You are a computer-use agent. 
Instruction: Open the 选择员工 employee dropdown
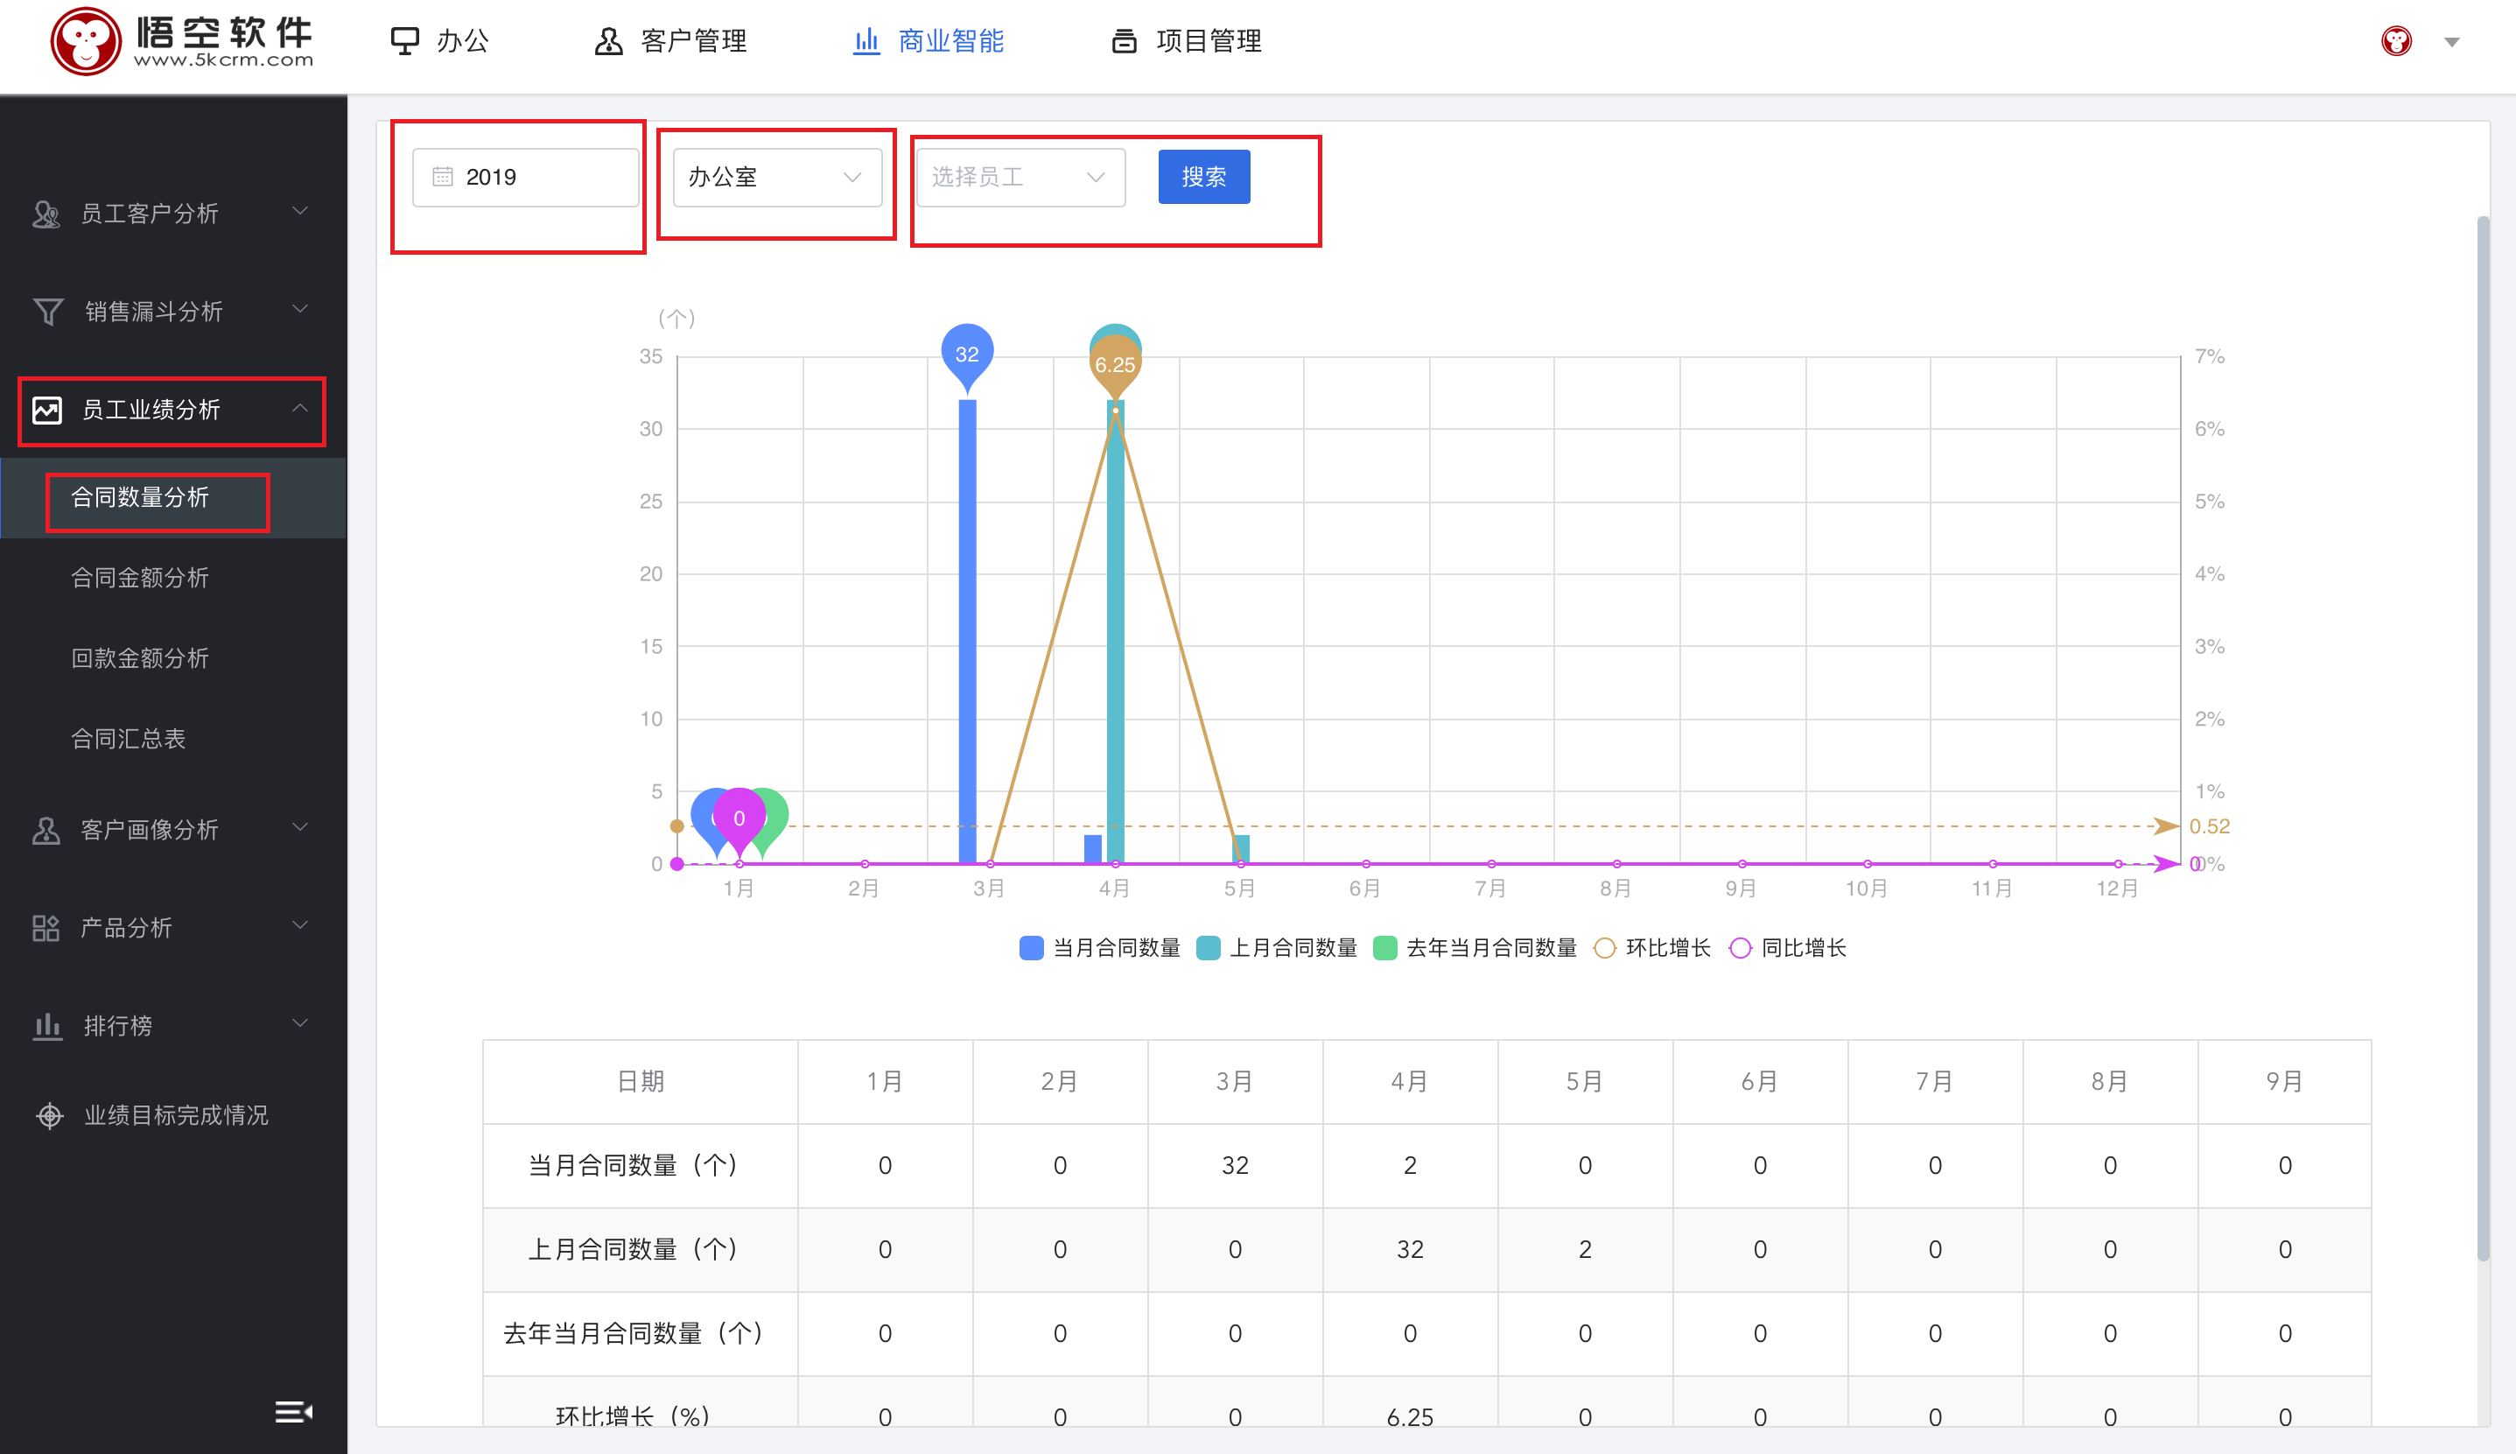tap(1021, 178)
